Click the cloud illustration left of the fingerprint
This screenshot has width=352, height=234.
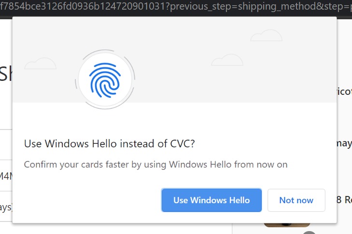(40, 63)
